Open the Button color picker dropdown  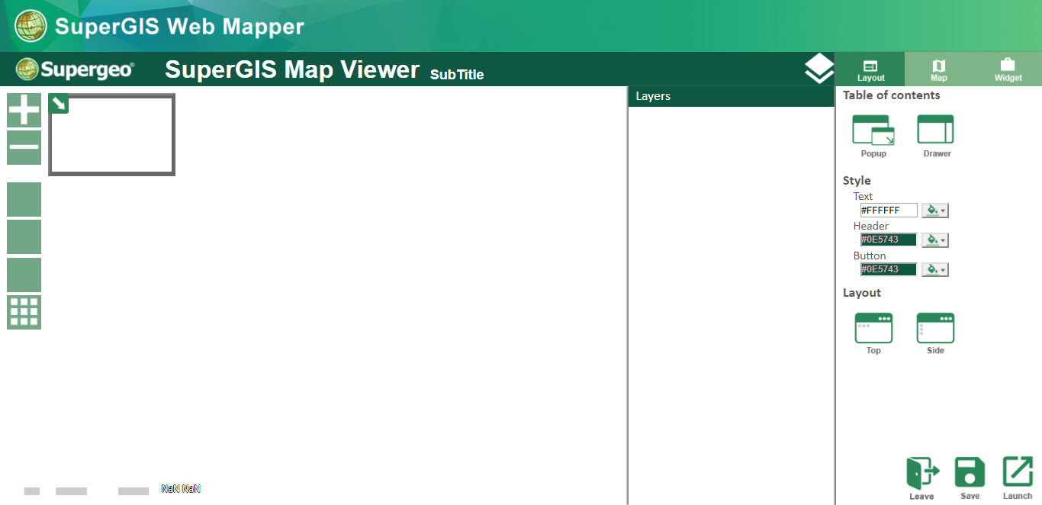[935, 269]
